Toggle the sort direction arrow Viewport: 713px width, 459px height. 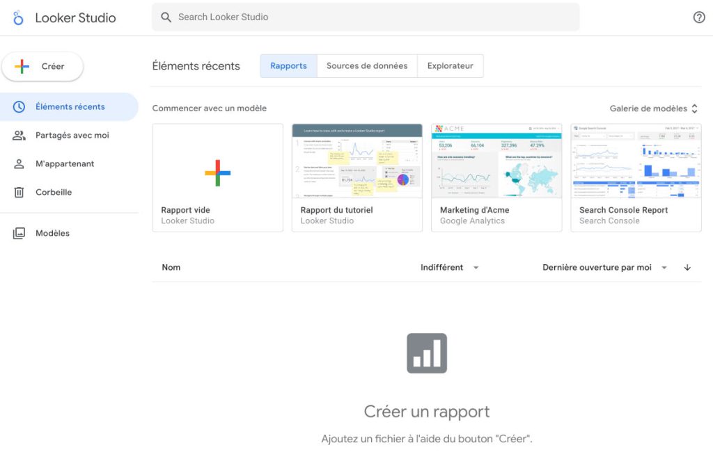(688, 267)
